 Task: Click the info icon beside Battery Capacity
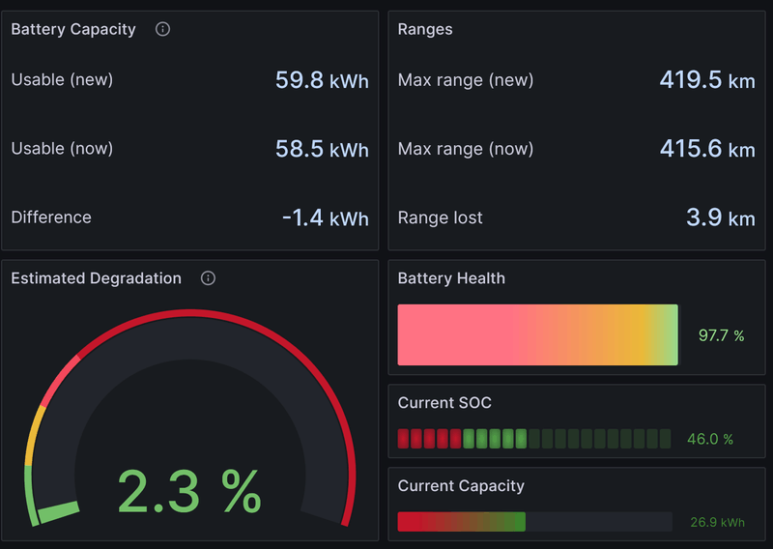point(162,29)
